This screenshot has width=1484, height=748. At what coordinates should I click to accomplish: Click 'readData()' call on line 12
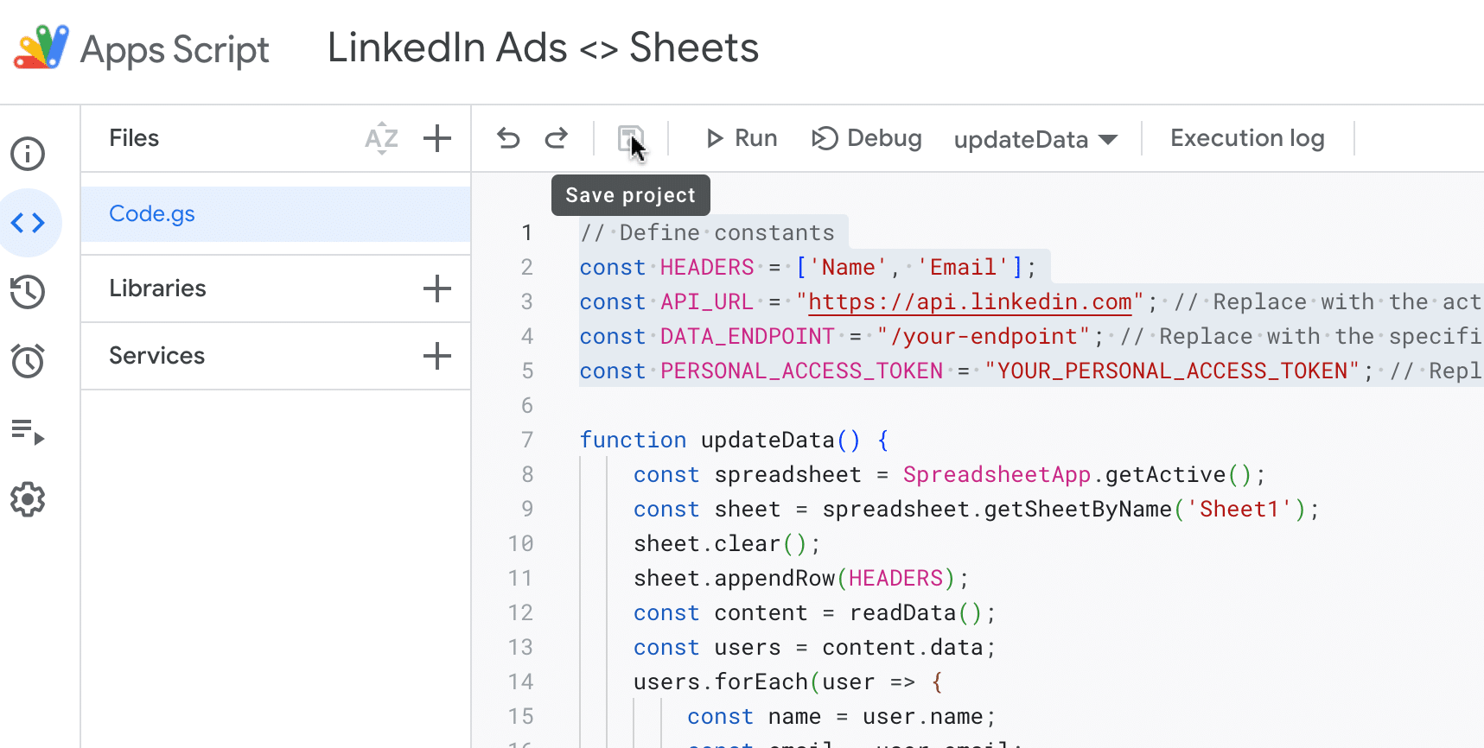pos(915,612)
